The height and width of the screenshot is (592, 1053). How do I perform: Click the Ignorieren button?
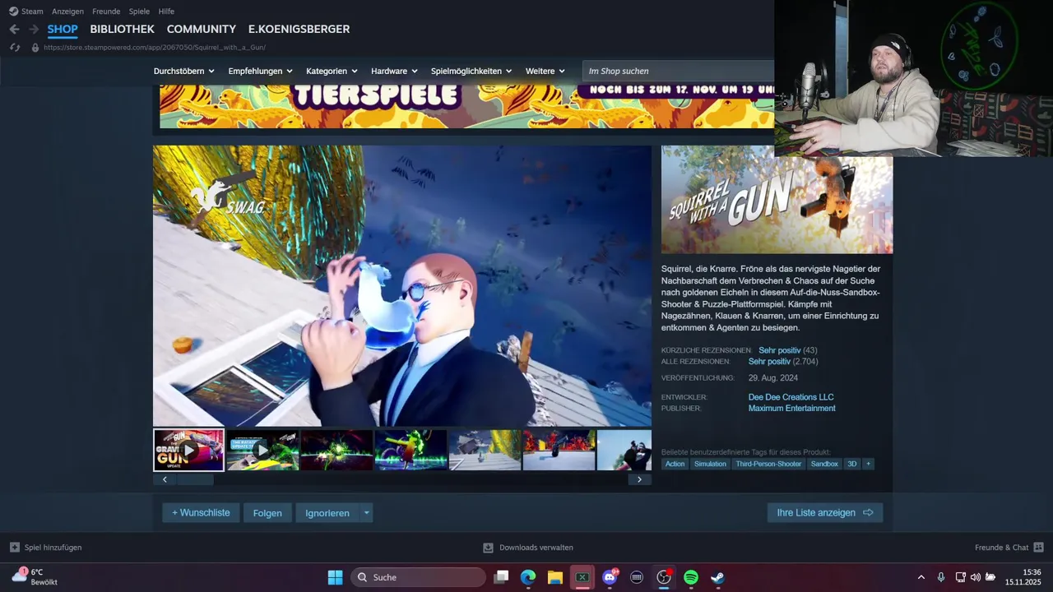point(327,512)
